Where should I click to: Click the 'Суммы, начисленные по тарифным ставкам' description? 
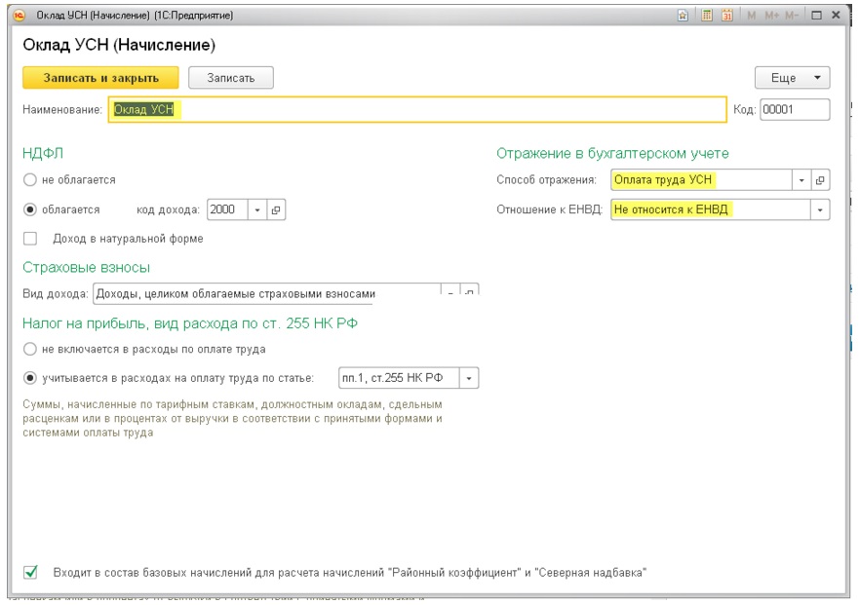click(x=232, y=419)
